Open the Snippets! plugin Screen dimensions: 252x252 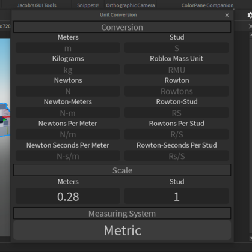point(88,5)
